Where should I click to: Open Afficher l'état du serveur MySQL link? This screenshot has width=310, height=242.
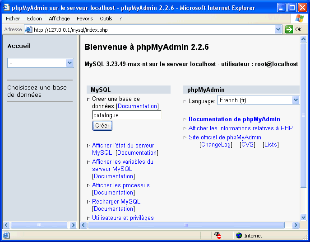123,149
